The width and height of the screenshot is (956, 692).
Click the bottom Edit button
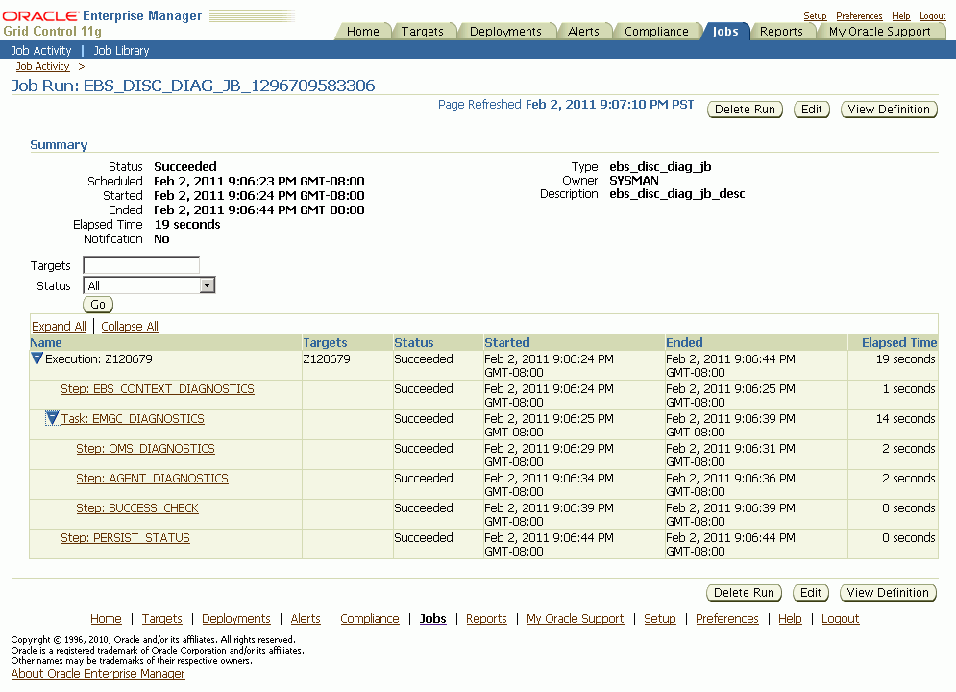[810, 593]
